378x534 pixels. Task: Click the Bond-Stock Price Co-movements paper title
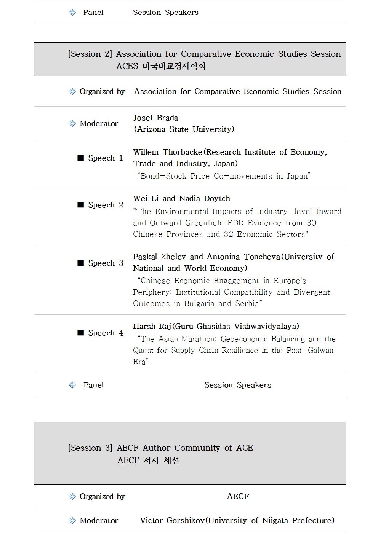click(x=224, y=176)
